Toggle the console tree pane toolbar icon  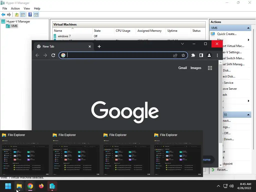(x=23, y=14)
